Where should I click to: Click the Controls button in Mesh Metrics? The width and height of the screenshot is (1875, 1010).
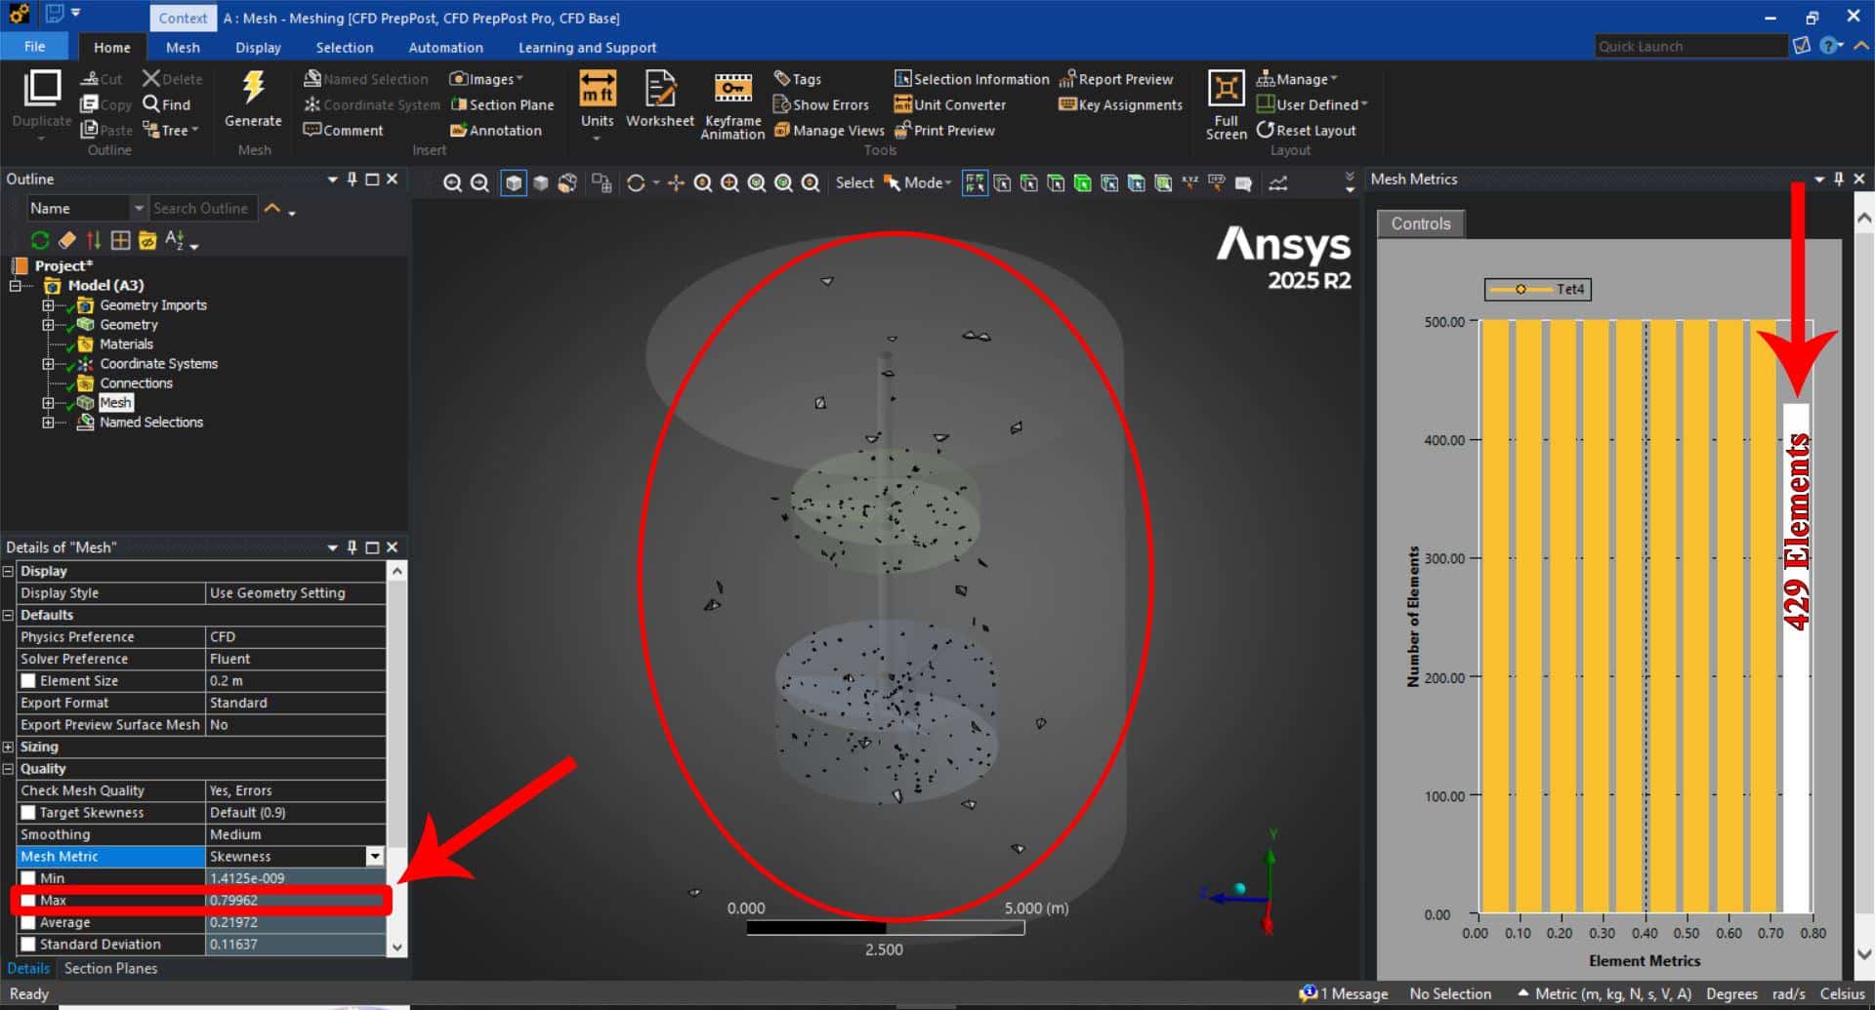1420,223
